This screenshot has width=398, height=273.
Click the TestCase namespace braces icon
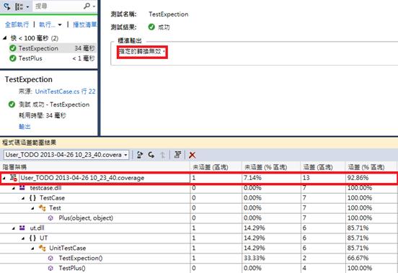(32, 198)
